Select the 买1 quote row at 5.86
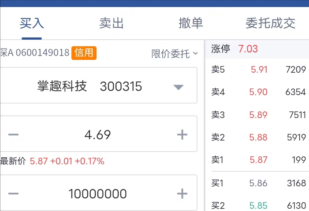 (x=258, y=183)
